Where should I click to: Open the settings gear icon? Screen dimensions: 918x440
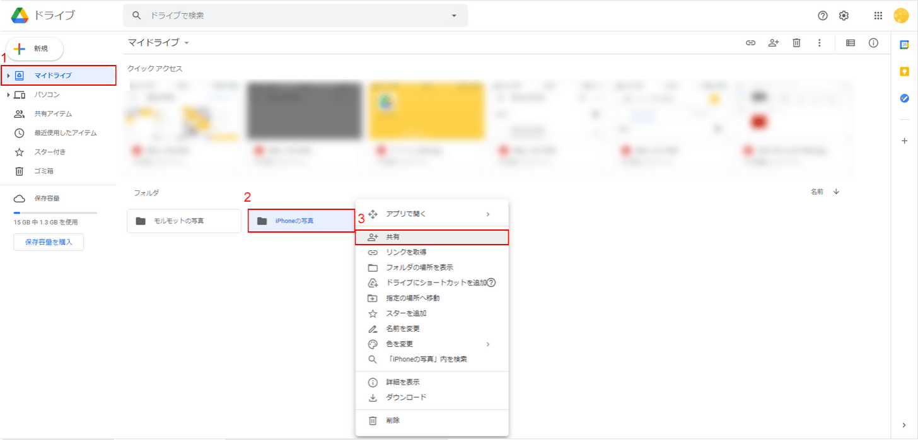point(844,16)
